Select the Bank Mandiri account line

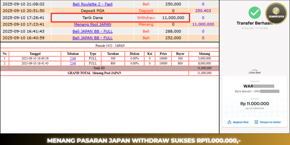tap(257, 91)
